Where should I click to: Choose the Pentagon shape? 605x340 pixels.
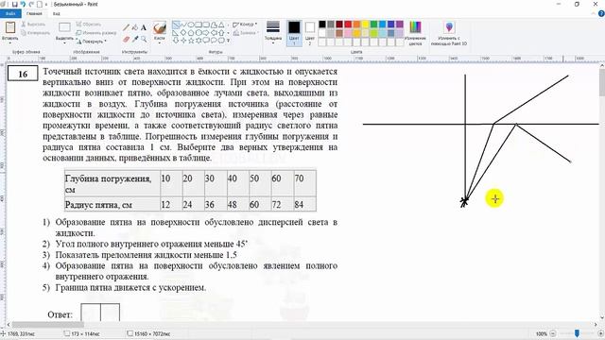[191, 33]
